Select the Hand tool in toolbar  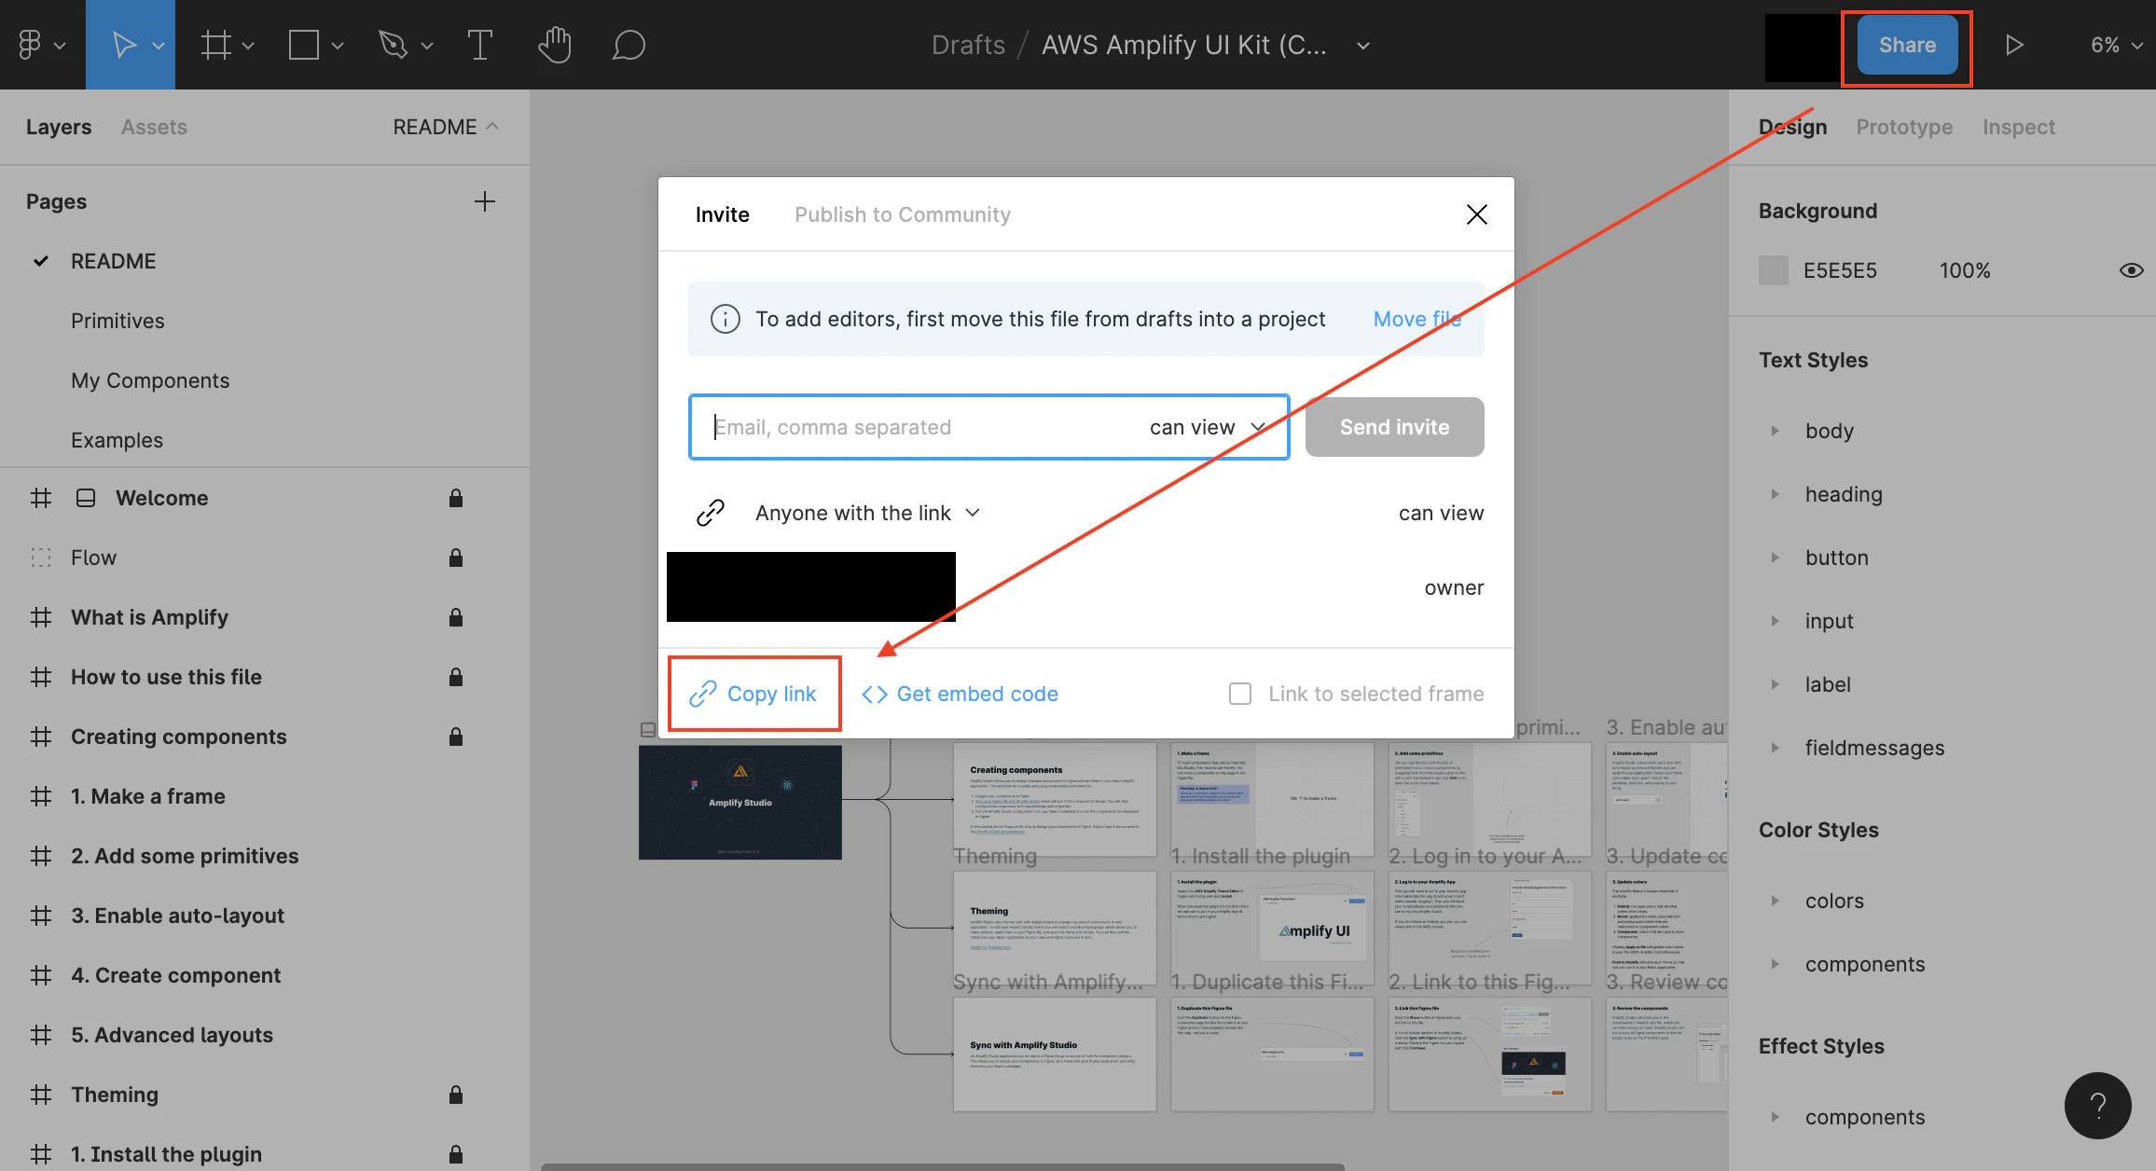pyautogui.click(x=554, y=45)
